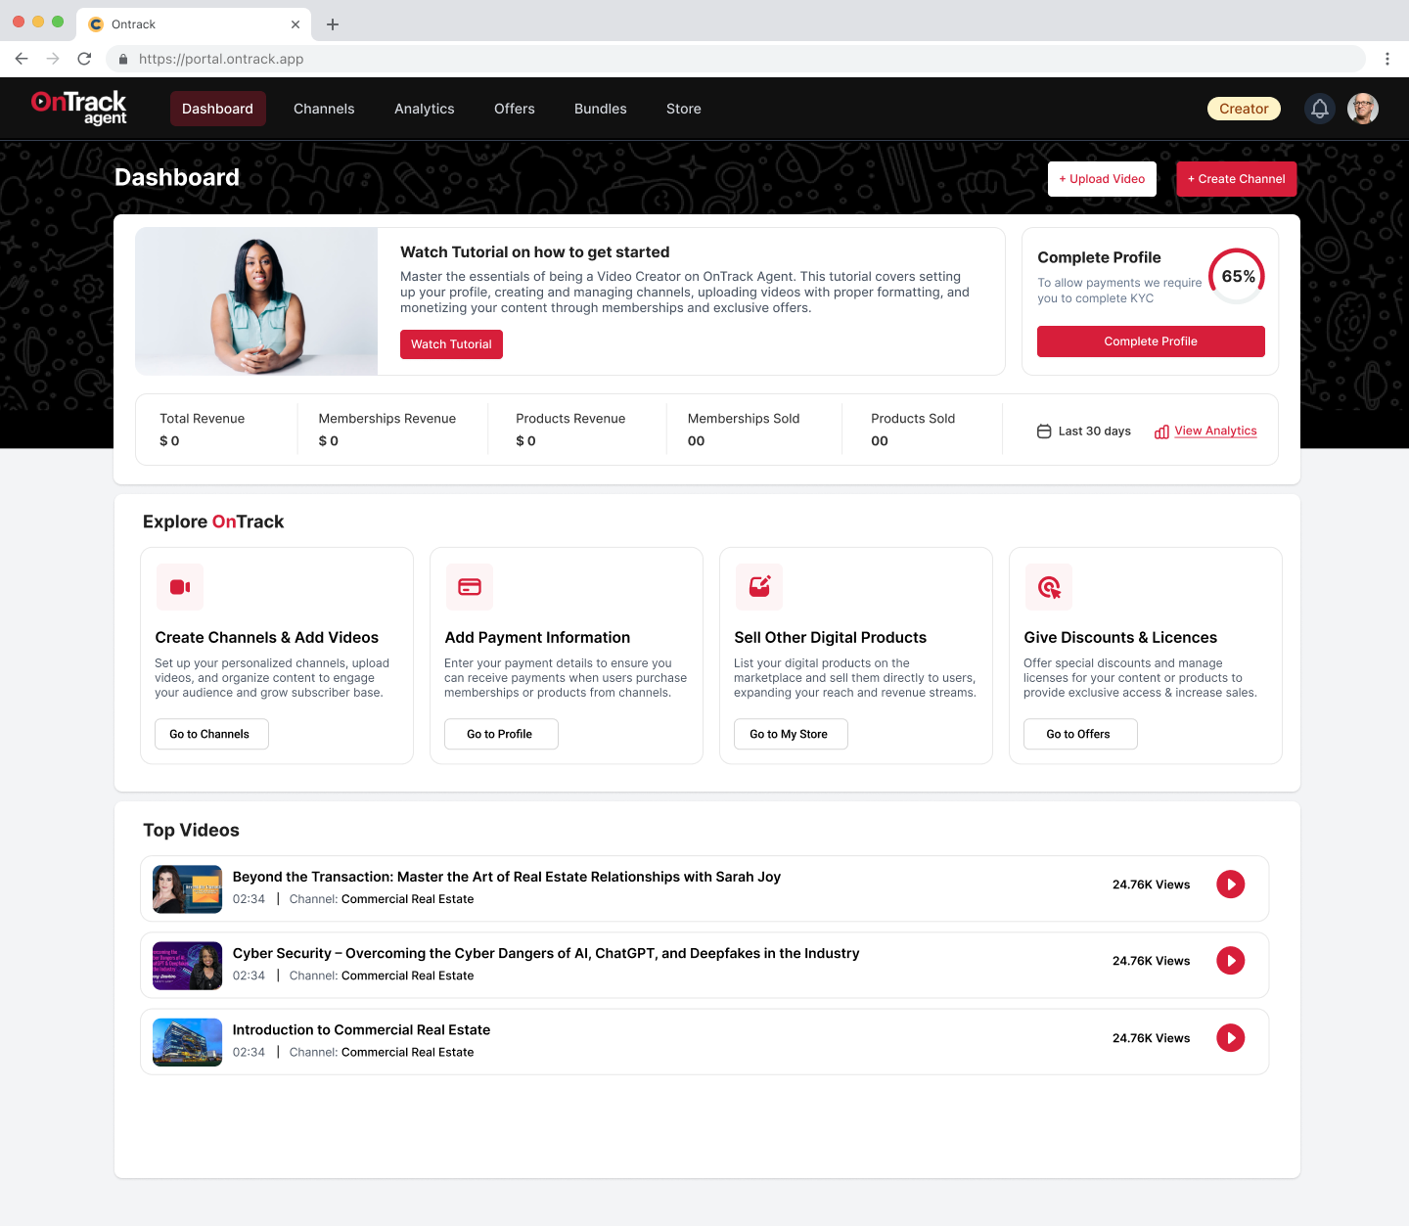Click the + Create Channel button

(x=1237, y=179)
